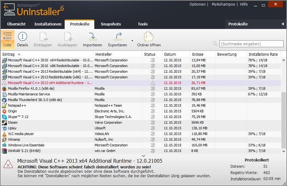Open the Installationen tab

pyautogui.click(x=48, y=24)
